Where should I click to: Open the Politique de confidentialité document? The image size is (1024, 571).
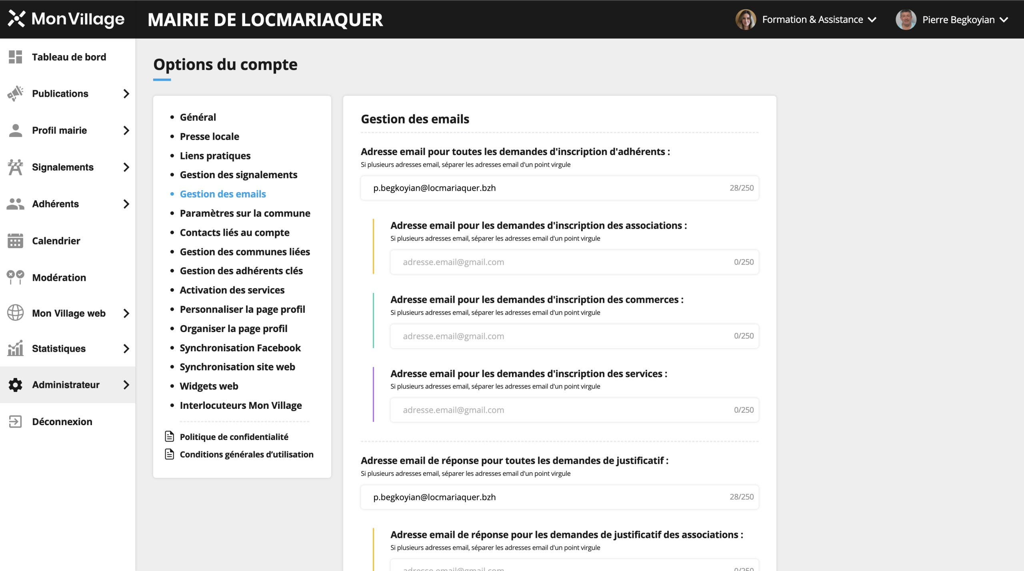[234, 437]
